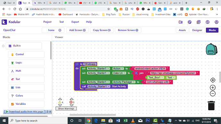This screenshot has height=124, width=221.
Task: Switch to the Designer view
Action: click(197, 30)
